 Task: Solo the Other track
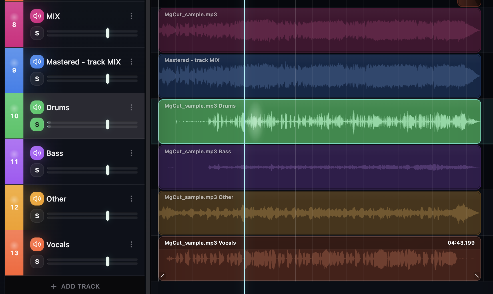pyautogui.click(x=37, y=216)
